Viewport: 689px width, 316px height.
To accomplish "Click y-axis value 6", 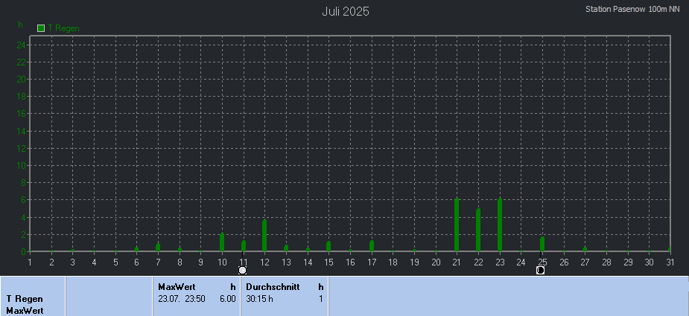I will [x=24, y=200].
